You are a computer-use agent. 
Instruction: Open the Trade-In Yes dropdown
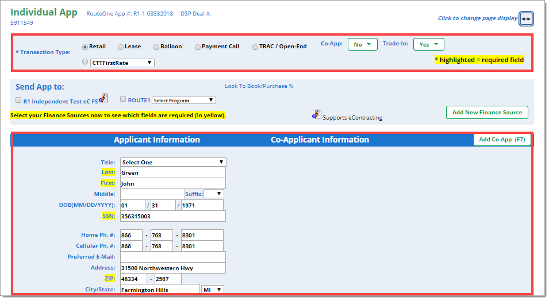point(428,44)
